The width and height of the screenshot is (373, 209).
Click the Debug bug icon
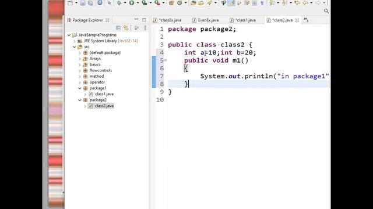[119, 3]
